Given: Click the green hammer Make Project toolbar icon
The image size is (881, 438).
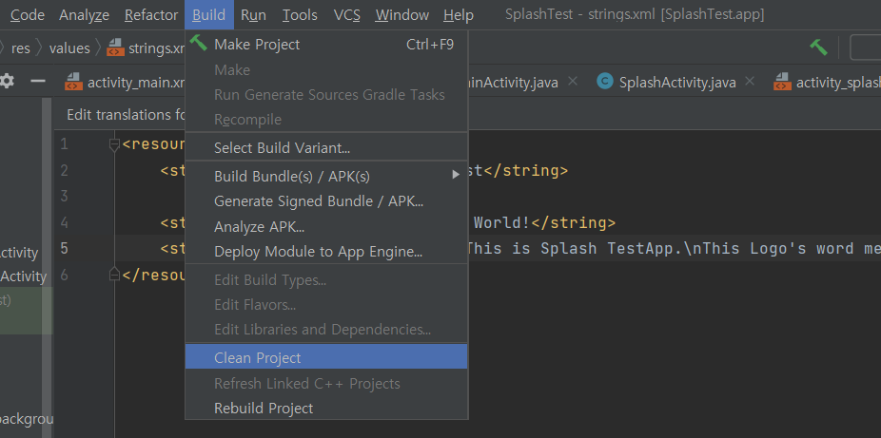Looking at the screenshot, I should (818, 47).
